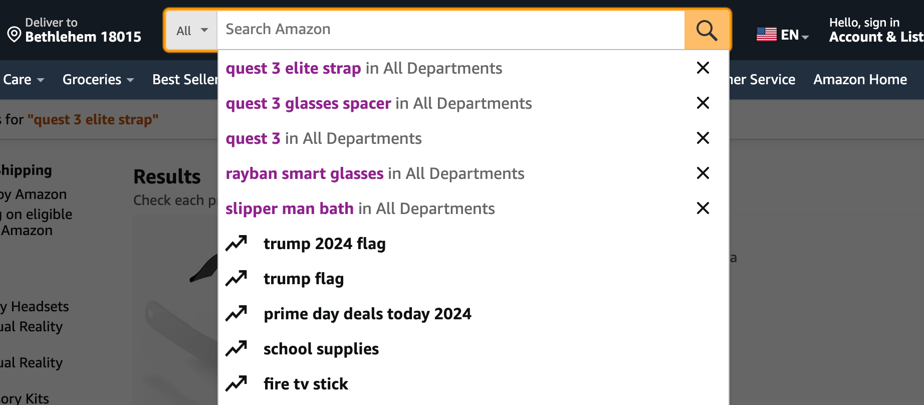
Task: Open Best Sellers in the navigation bar
Action: click(x=185, y=79)
